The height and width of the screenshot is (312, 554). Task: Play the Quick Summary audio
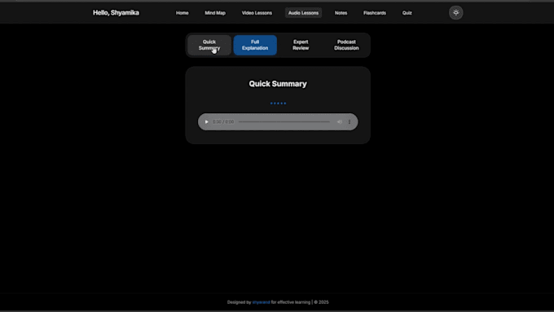click(x=207, y=122)
